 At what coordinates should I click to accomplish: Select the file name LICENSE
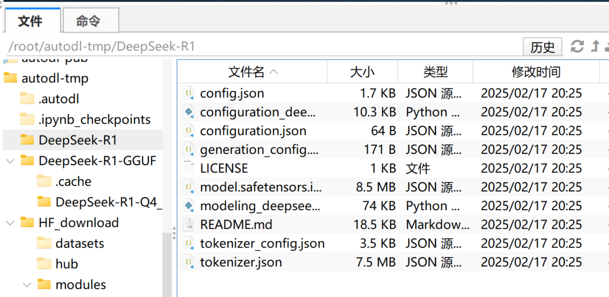[x=224, y=168]
